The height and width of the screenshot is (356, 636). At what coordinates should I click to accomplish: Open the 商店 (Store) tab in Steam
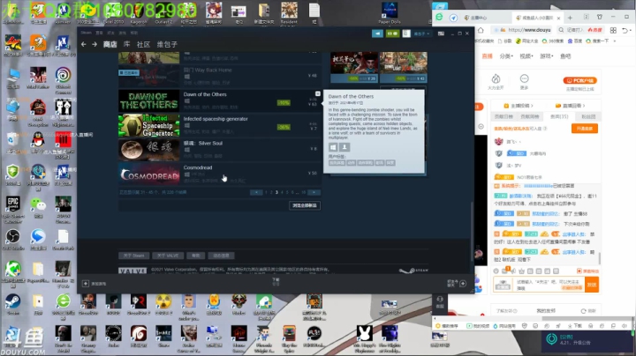[110, 44]
